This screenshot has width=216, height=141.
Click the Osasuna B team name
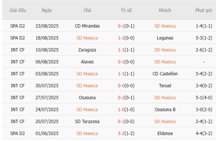(x=165, y=109)
